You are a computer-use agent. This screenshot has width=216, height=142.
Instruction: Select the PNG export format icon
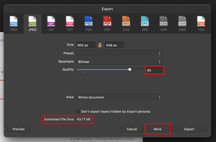[x=14, y=21]
